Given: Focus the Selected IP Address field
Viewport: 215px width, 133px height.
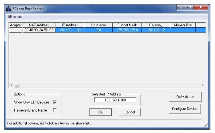Looking at the screenshot, I should pos(115,100).
